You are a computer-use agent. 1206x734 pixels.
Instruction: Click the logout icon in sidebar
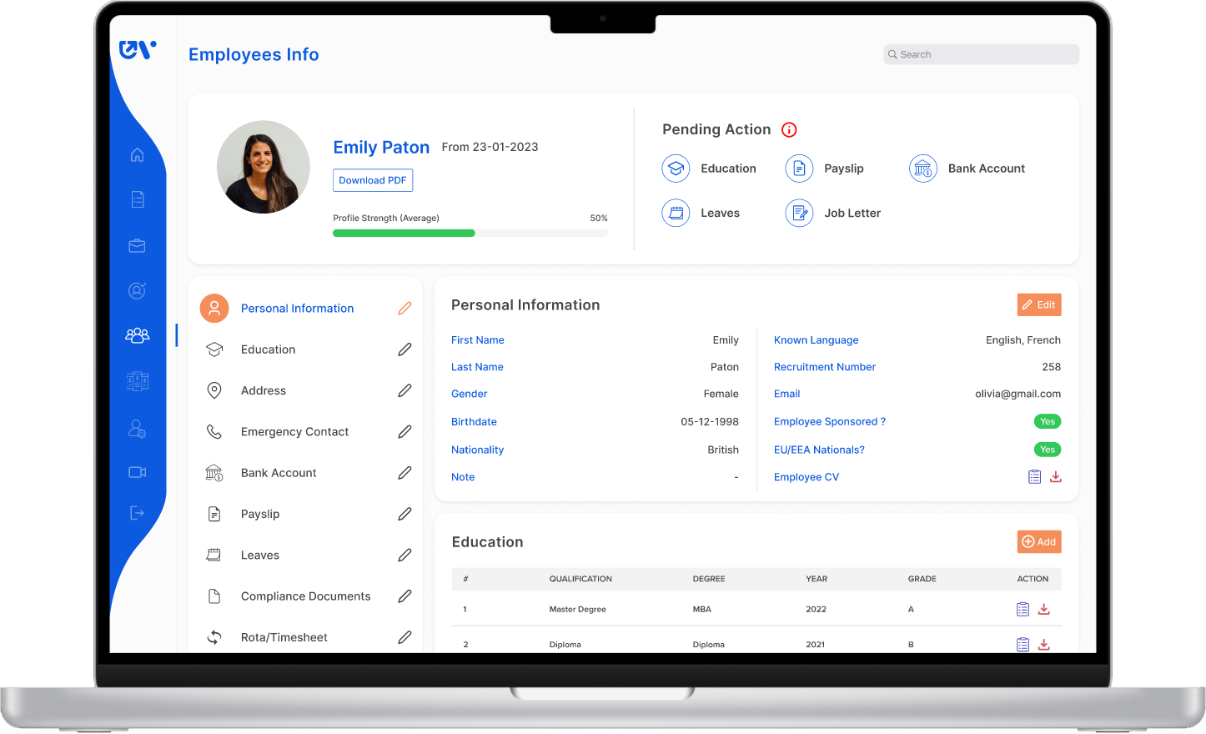(138, 513)
